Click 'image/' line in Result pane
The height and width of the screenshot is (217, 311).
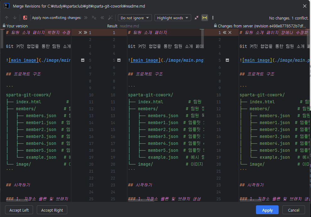(x=145, y=164)
